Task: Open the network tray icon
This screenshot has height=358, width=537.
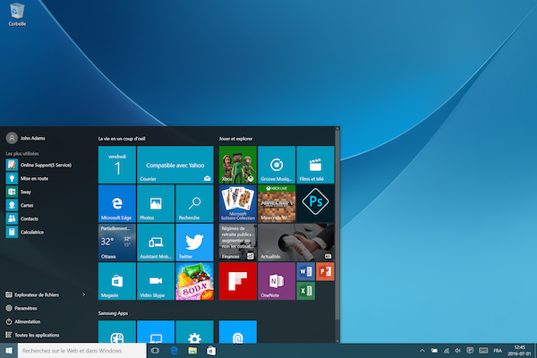Action: pyautogui.click(x=447, y=351)
